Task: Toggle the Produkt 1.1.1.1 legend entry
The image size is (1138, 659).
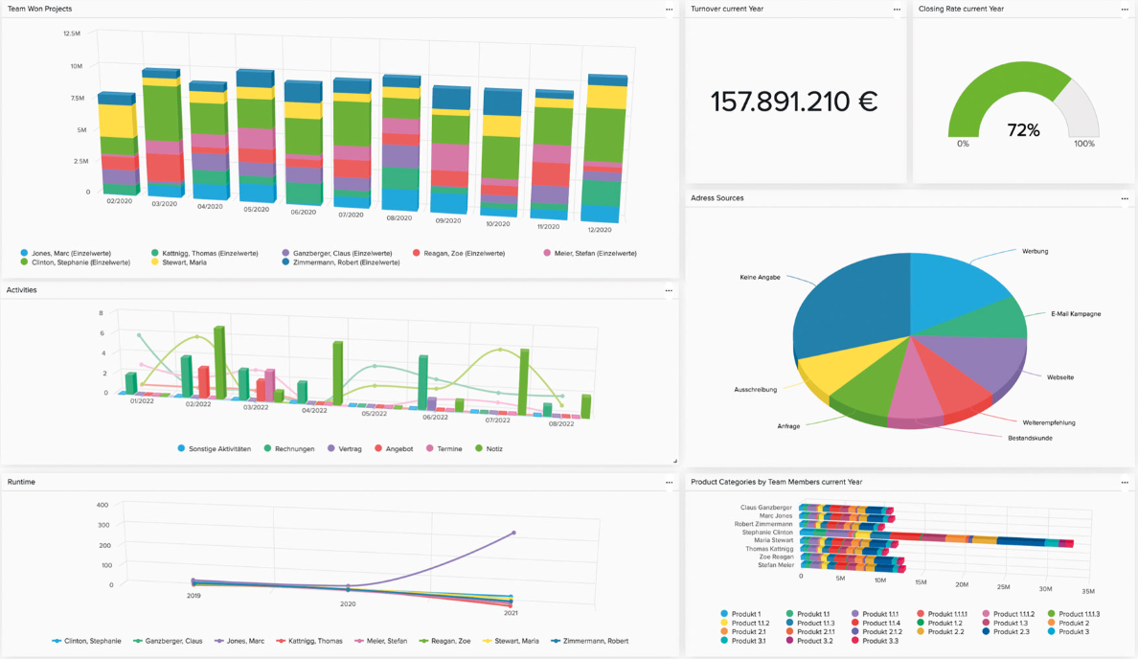Action: coord(942,614)
